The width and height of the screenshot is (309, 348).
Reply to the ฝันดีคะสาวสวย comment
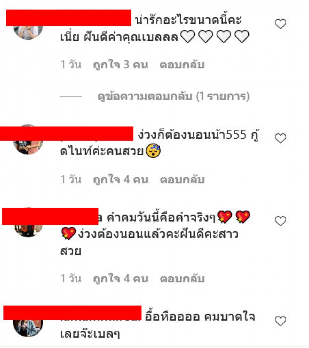point(182,278)
